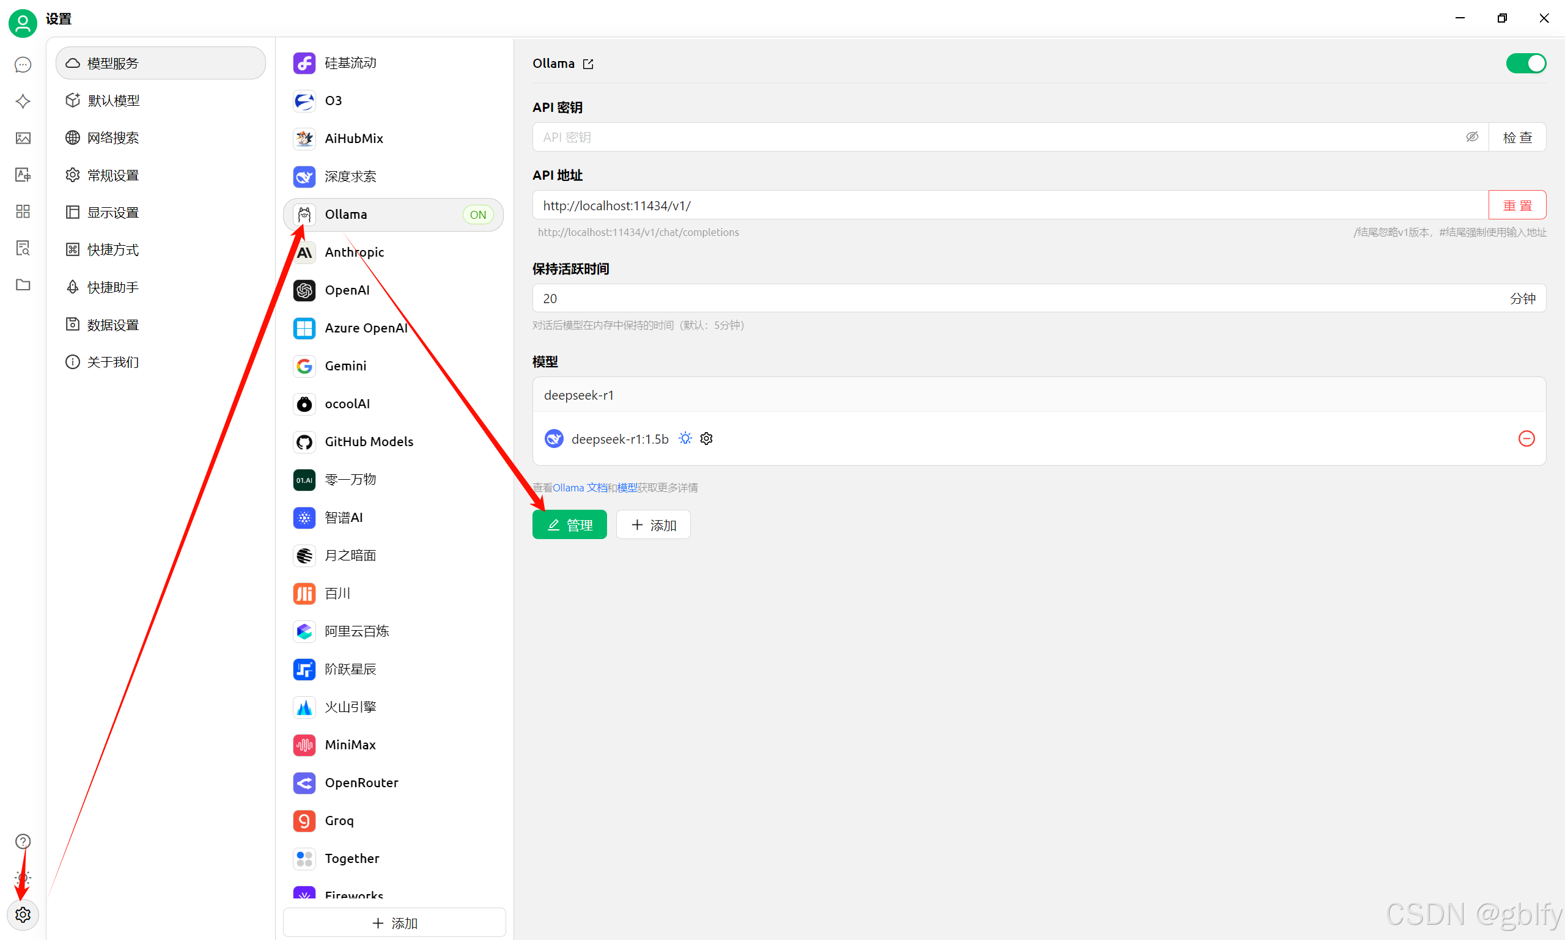Click the deepseek-r1:1.5b model settings gear
This screenshot has height=940, width=1565.
pos(707,438)
